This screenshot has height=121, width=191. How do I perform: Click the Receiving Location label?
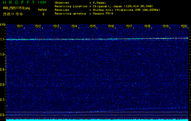point(71,6)
